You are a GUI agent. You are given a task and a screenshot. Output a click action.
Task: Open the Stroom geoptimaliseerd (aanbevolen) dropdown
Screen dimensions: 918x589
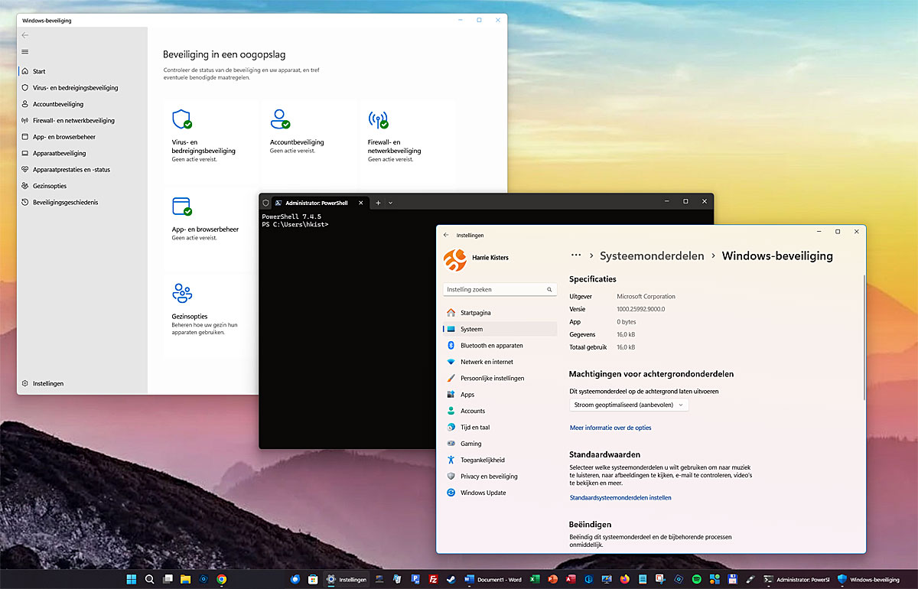pos(628,404)
